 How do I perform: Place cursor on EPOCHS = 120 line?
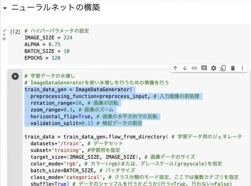pyautogui.click(x=42, y=58)
